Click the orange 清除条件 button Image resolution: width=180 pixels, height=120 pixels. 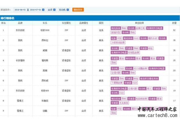tap(78, 10)
